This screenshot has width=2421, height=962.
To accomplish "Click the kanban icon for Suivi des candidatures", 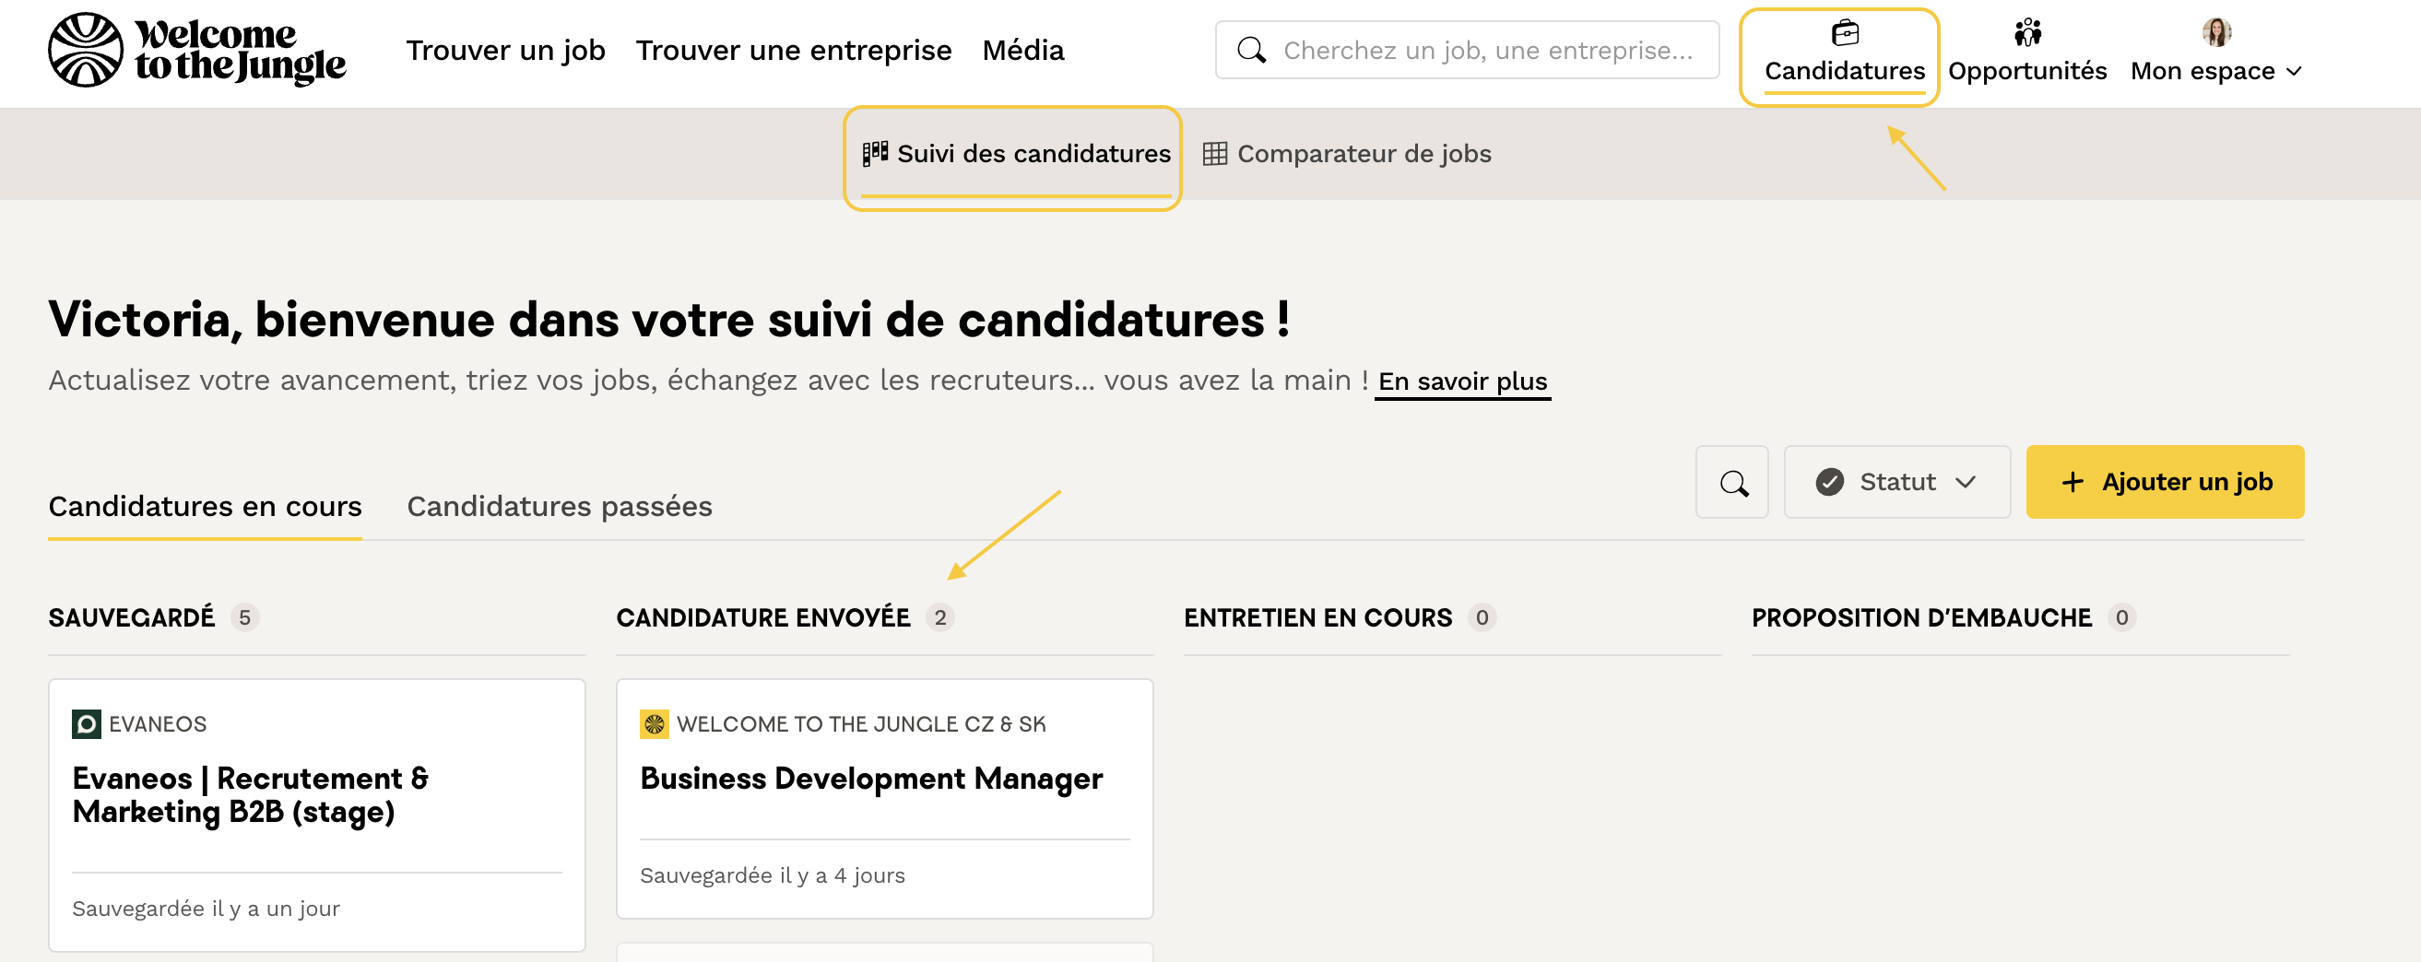I will [875, 153].
